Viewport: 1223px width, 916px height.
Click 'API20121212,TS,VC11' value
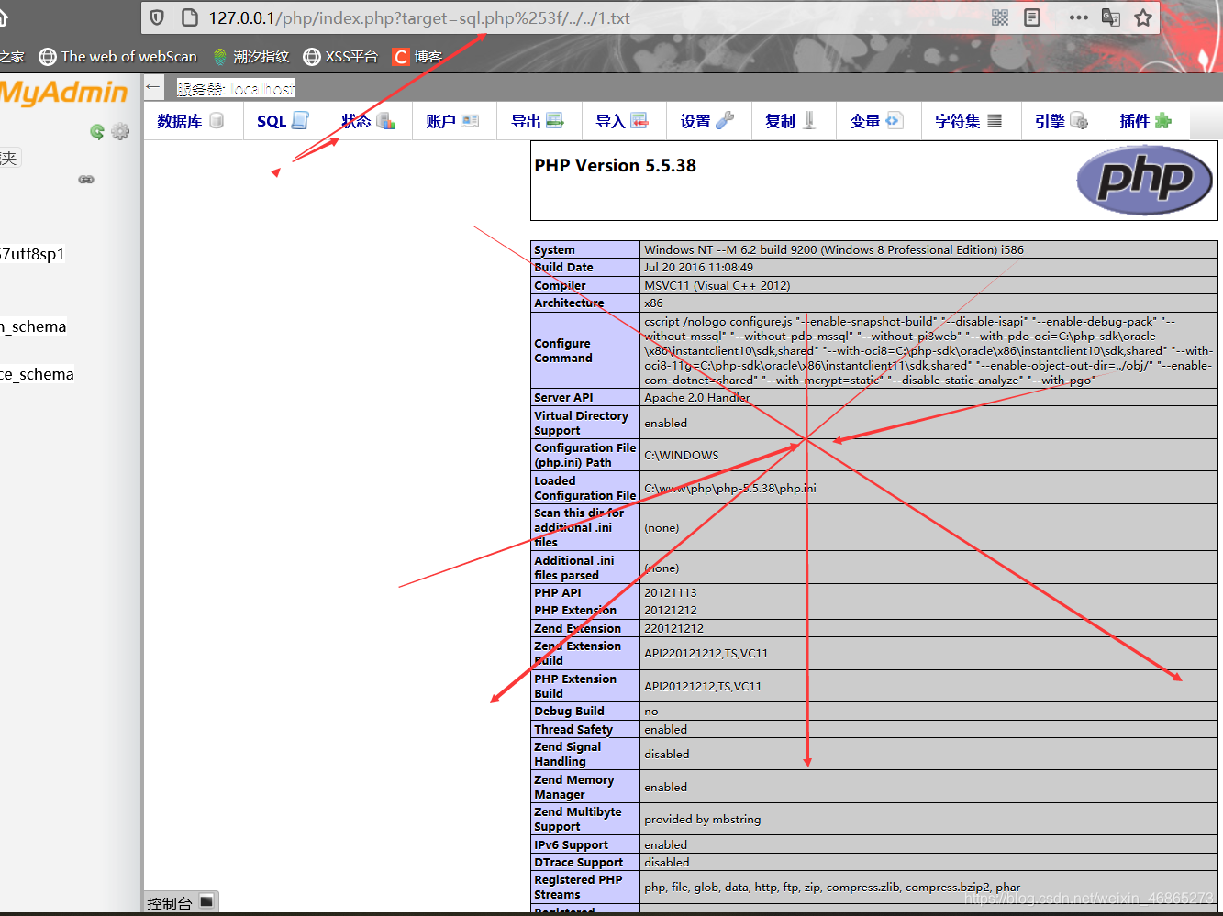pyautogui.click(x=703, y=687)
